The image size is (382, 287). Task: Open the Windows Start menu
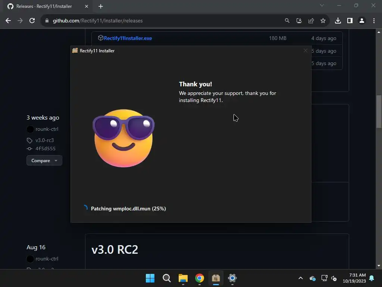coord(150,278)
